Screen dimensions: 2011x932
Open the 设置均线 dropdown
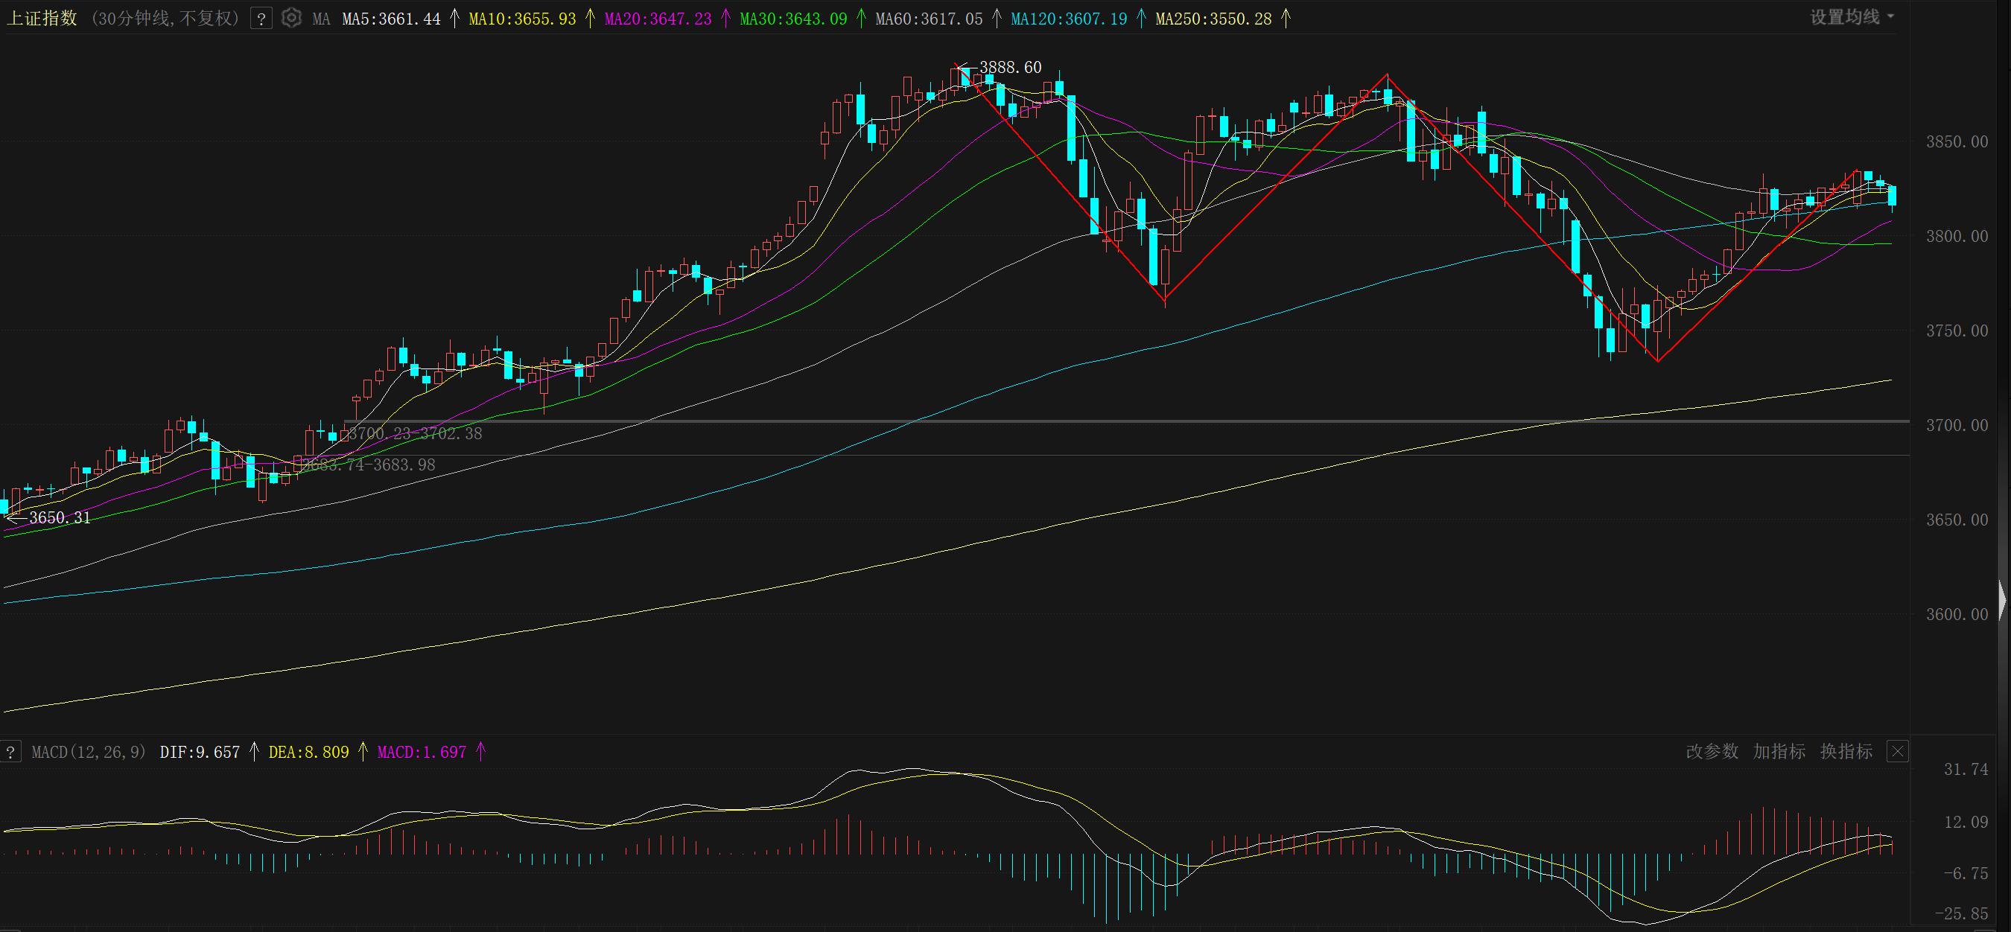coord(1852,17)
